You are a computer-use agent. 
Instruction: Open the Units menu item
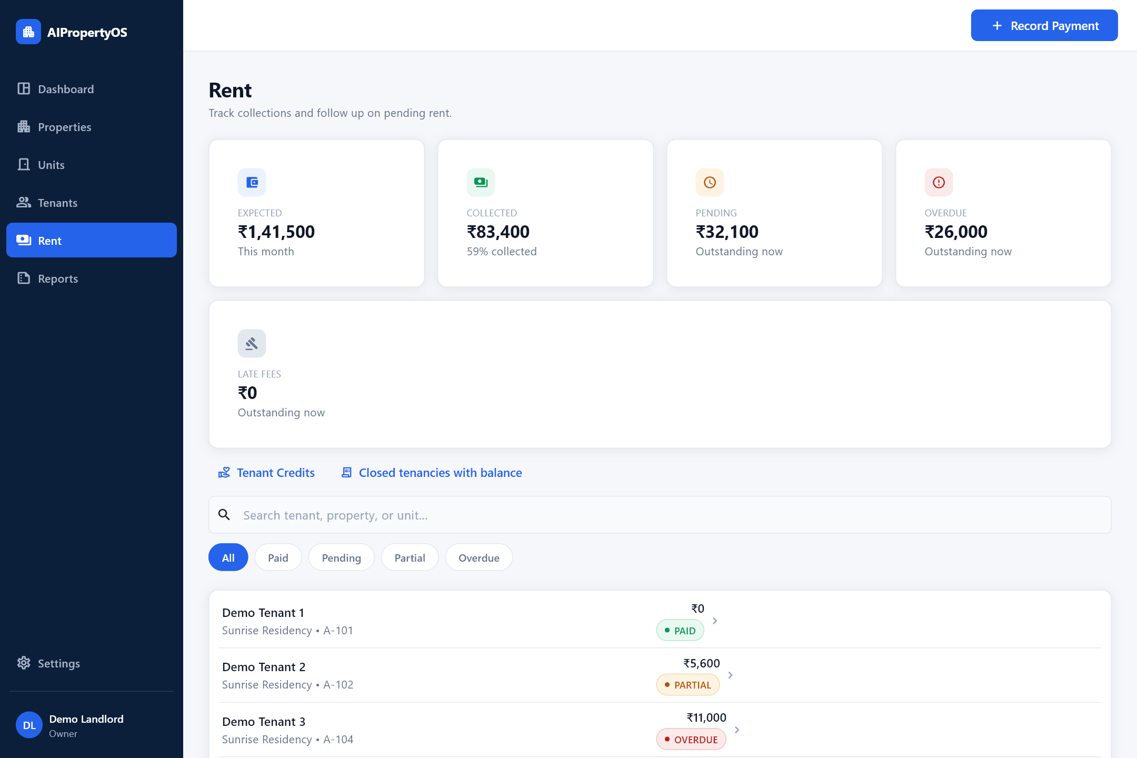[92, 165]
